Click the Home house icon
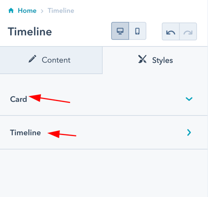Viewport: 208px width, 197px height. 11,10
